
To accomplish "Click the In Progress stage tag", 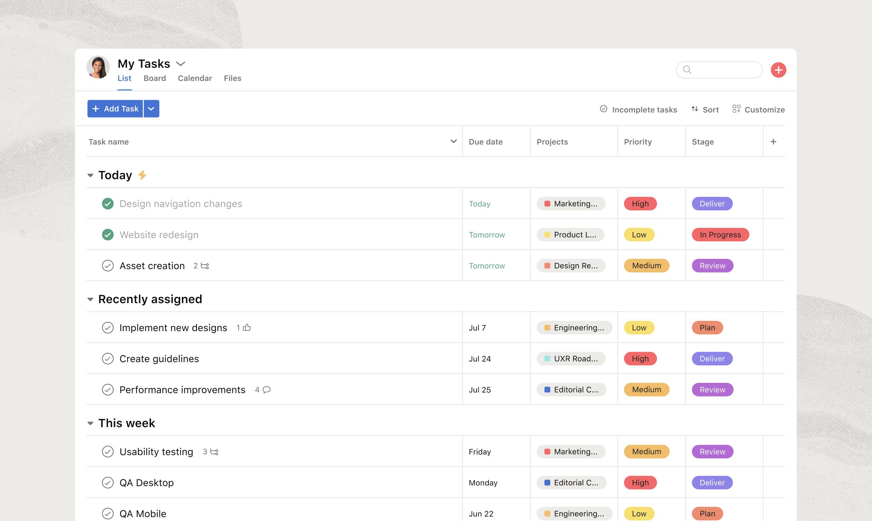I will 721,234.
